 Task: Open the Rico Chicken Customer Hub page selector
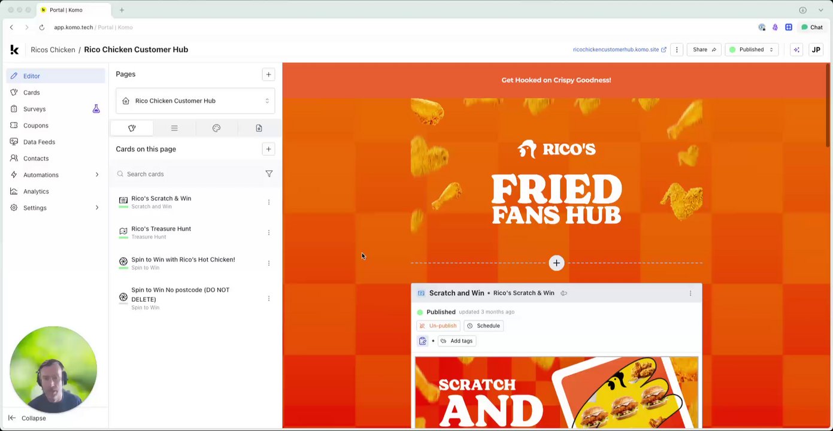coord(195,101)
